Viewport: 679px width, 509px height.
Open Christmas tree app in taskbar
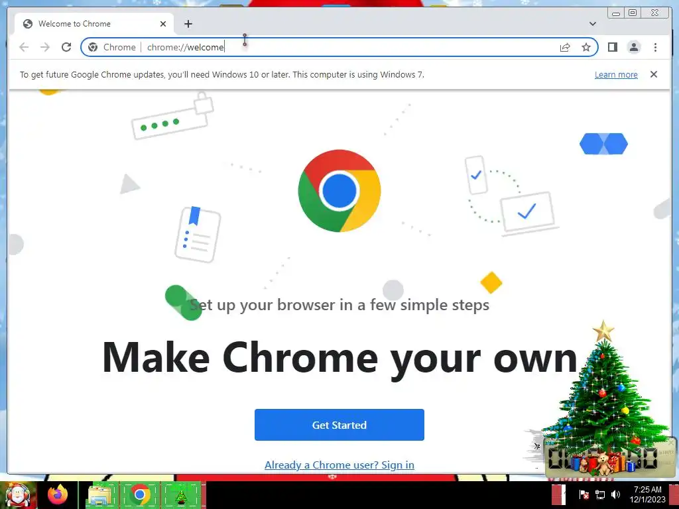181,494
